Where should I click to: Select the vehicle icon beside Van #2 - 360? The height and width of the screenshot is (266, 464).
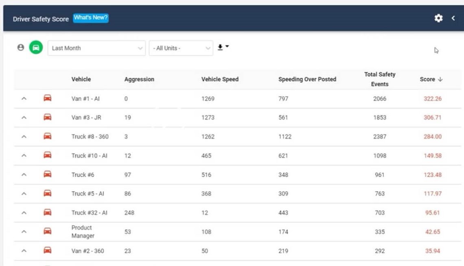47,251
